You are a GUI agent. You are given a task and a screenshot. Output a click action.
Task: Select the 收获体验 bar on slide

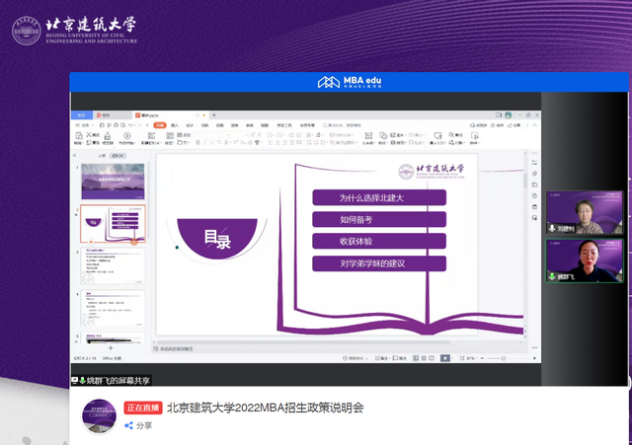click(379, 241)
